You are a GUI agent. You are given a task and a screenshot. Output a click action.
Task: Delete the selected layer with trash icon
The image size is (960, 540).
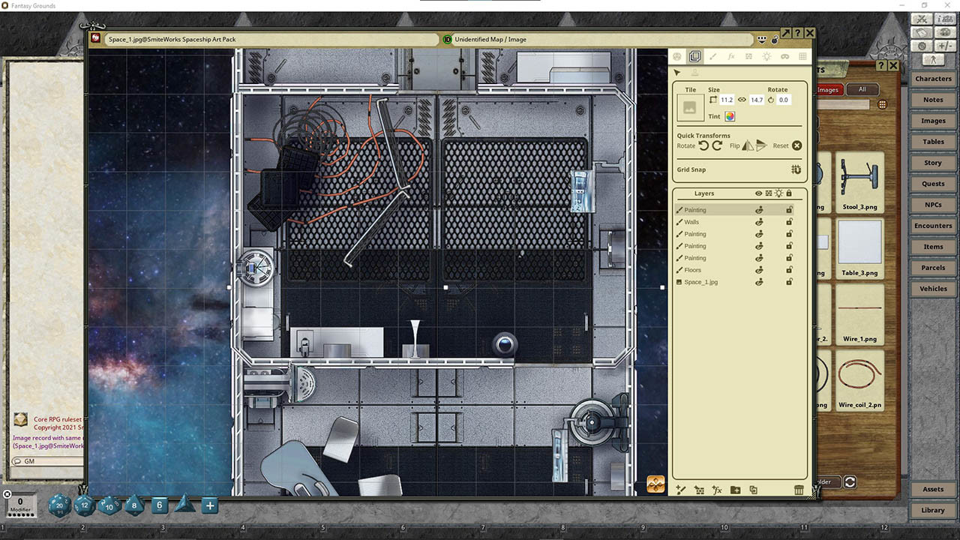click(x=799, y=490)
